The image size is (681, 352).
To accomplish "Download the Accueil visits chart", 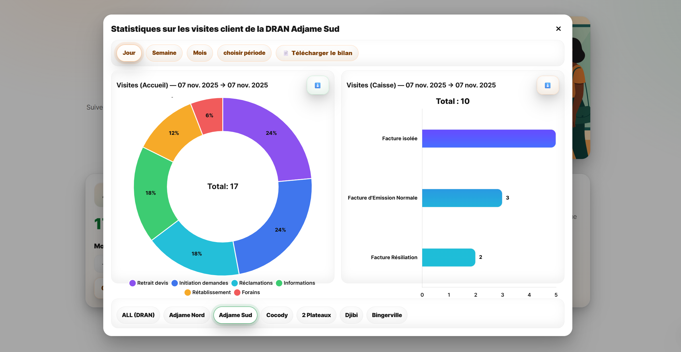I will pos(318,85).
